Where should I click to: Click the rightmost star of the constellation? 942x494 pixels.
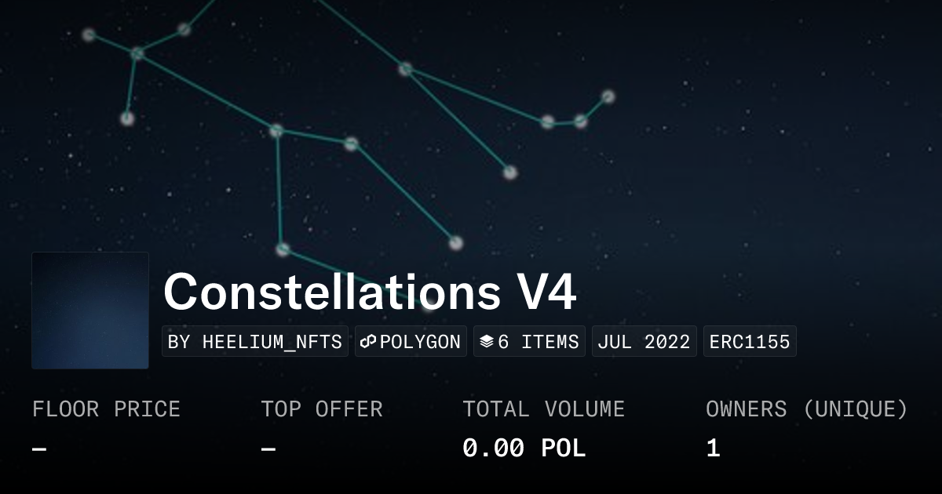[x=608, y=96]
